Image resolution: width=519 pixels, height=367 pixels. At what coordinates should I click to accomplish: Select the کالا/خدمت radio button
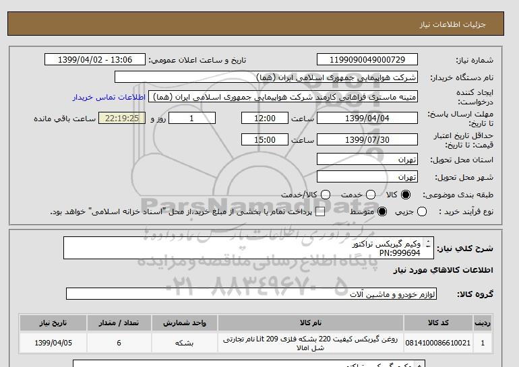tap(326, 195)
